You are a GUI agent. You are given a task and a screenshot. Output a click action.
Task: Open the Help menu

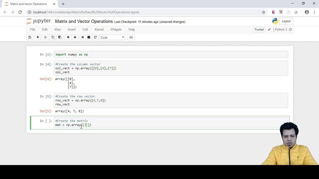132,30
